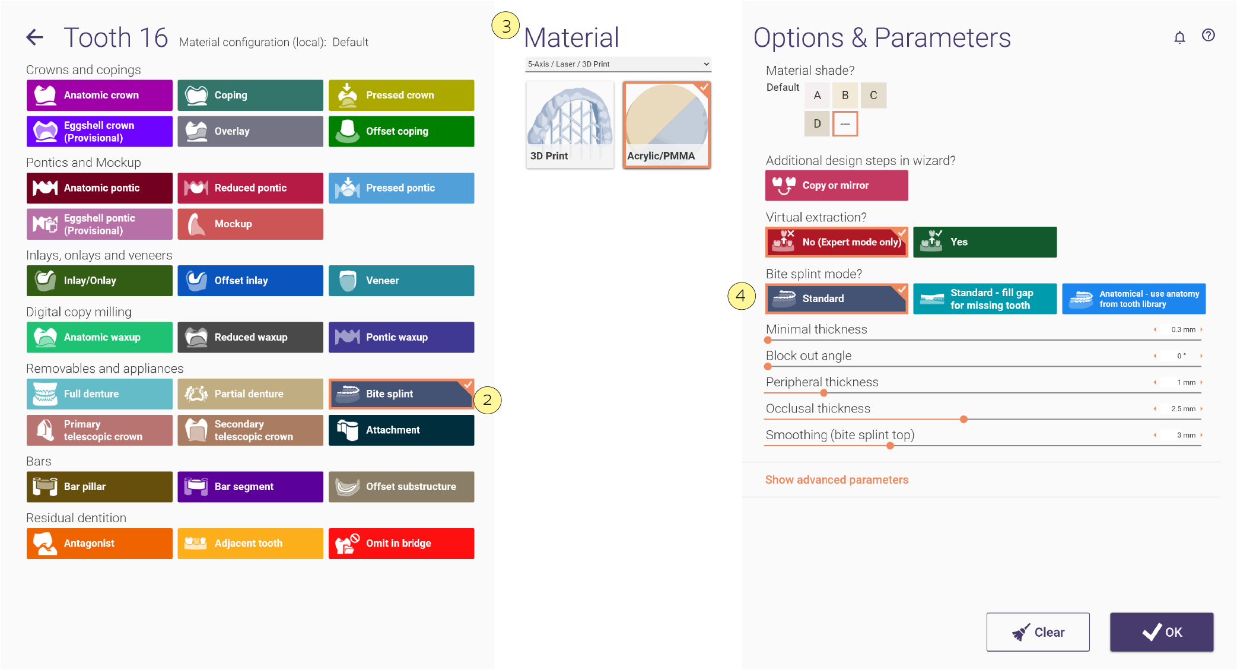Click the back arrow next to Tooth 16
Image resolution: width=1237 pixels, height=670 pixels.
(x=35, y=37)
